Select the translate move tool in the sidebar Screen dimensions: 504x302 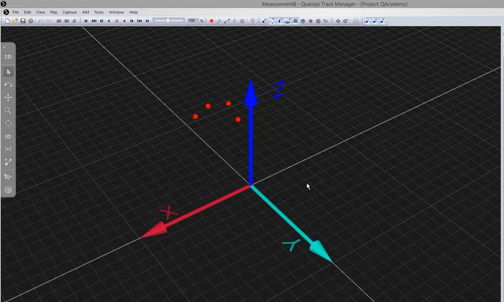click(8, 98)
